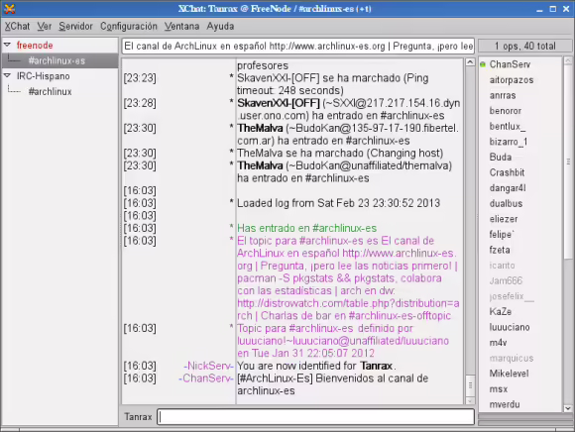Screen dimensions: 575x432
Task: Select user mverdu
Action: coord(505,404)
